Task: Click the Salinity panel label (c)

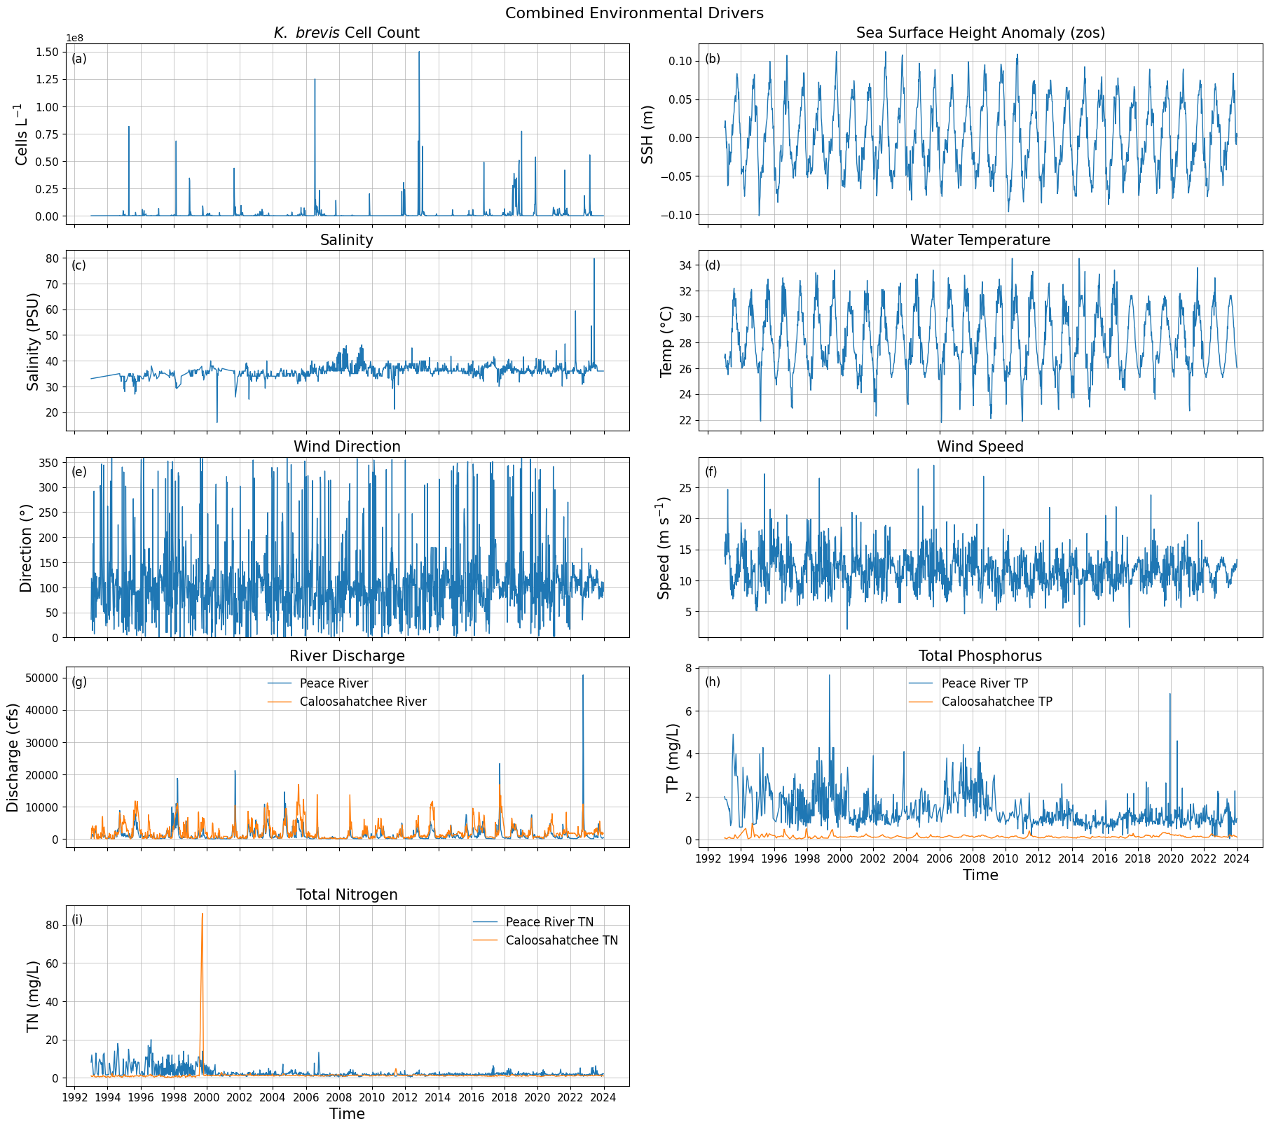Action: [x=77, y=266]
